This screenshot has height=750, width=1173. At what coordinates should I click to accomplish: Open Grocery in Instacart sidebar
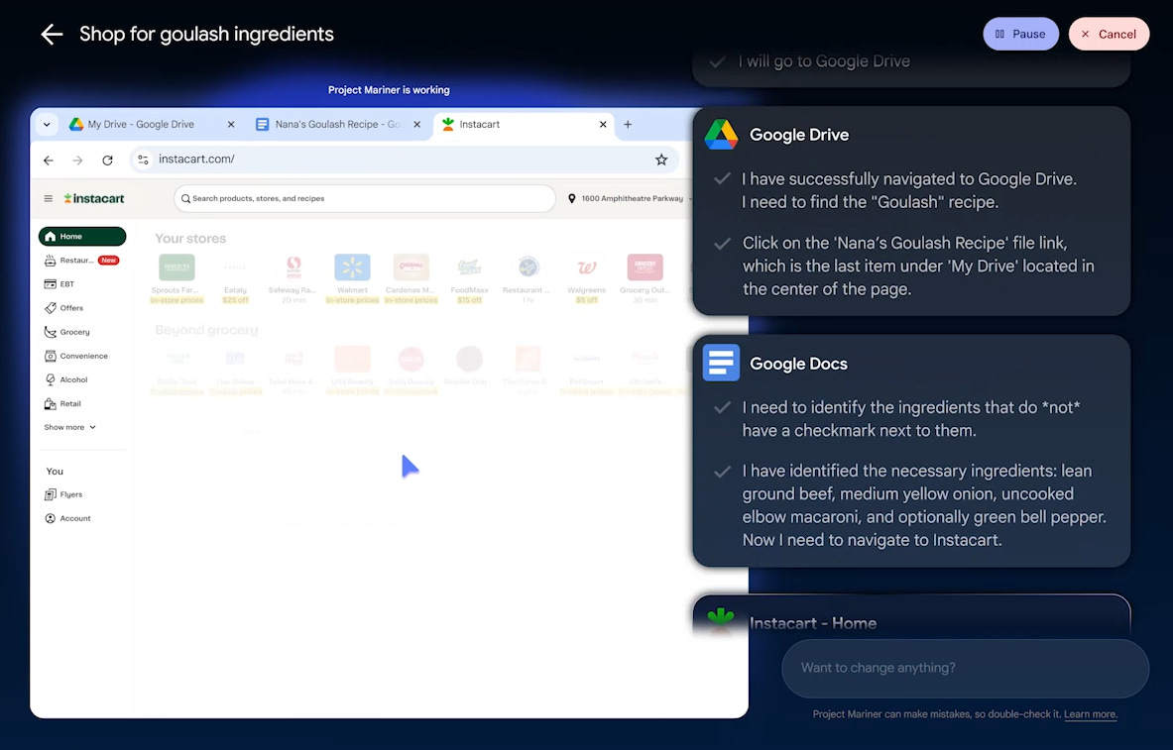click(67, 332)
